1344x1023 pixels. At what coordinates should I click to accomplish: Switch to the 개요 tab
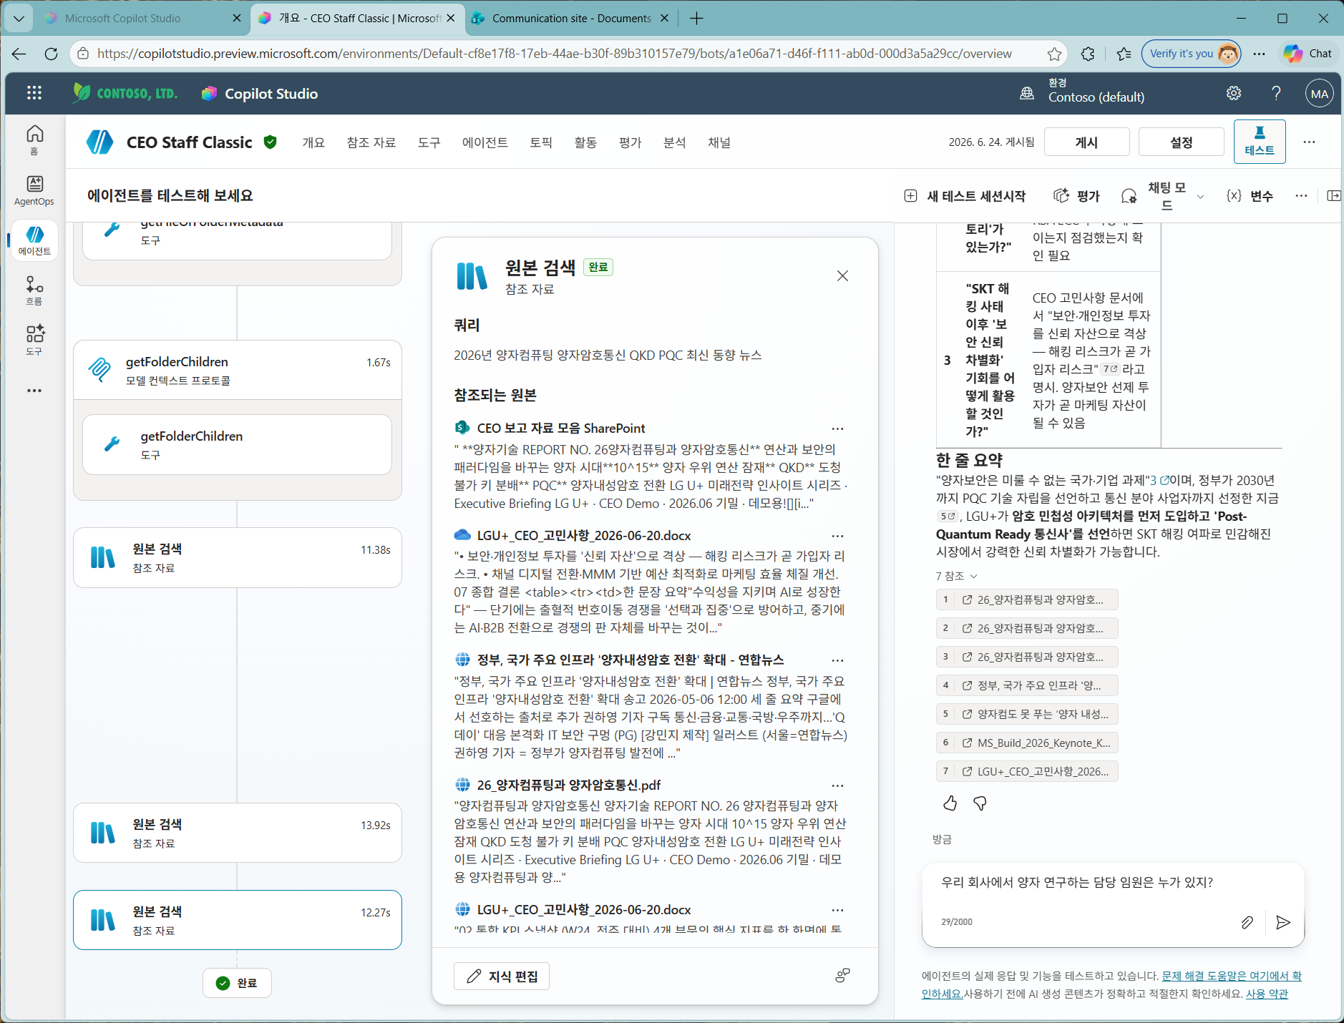coord(313,142)
